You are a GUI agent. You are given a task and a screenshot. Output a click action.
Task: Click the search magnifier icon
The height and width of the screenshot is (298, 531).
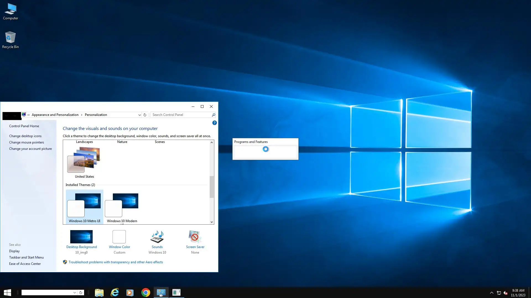tap(213, 115)
